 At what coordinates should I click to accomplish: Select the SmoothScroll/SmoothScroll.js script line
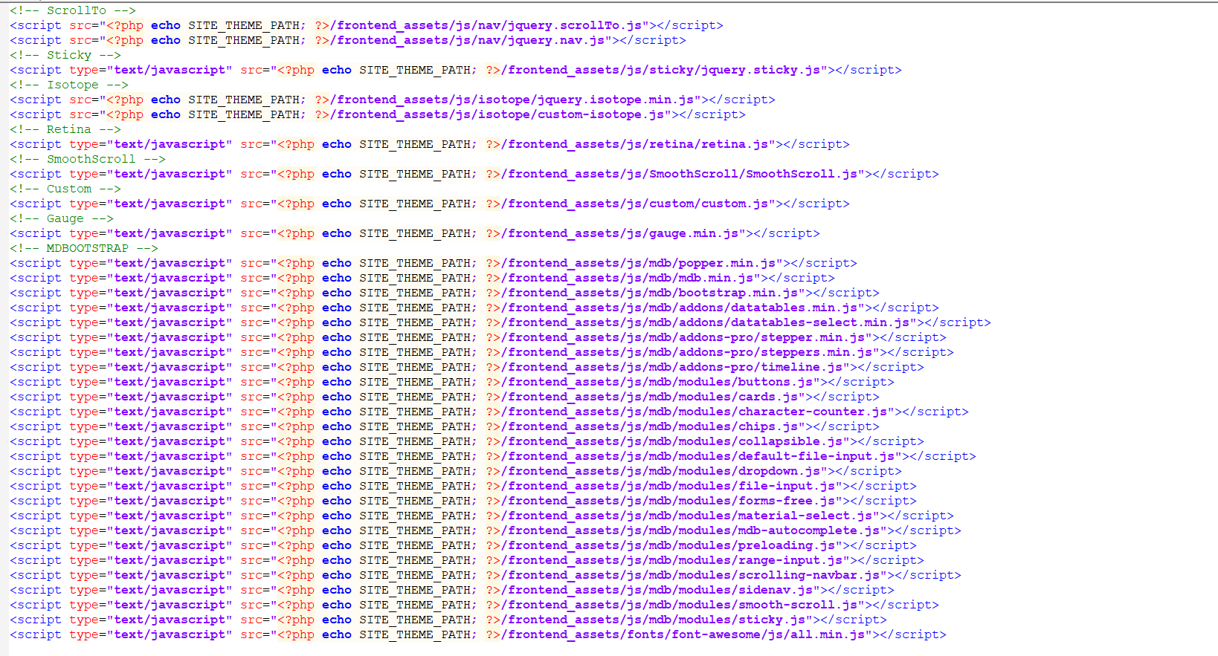coord(474,174)
